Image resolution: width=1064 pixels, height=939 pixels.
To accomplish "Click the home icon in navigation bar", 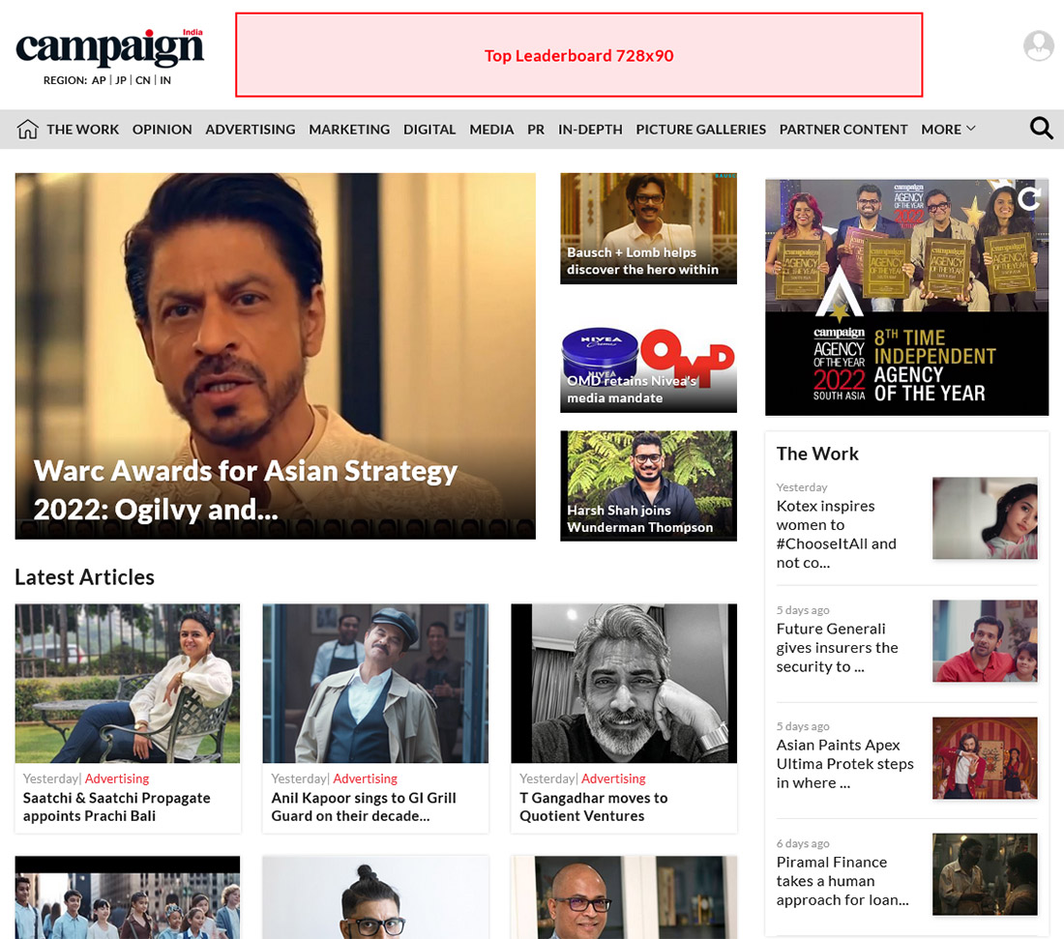I will (27, 129).
